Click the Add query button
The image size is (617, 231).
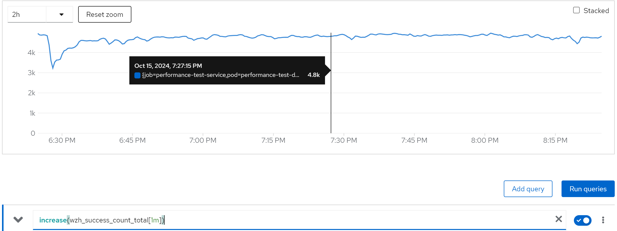click(528, 189)
